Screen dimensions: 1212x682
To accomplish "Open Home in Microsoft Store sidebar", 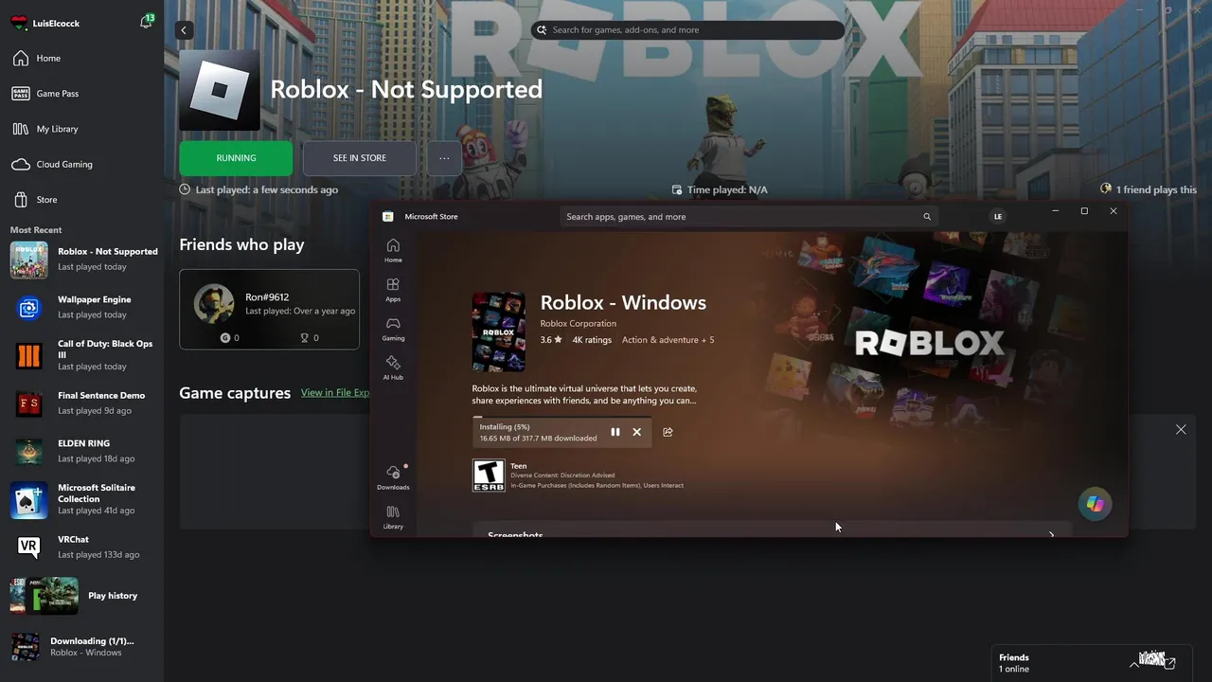I will click(x=393, y=251).
